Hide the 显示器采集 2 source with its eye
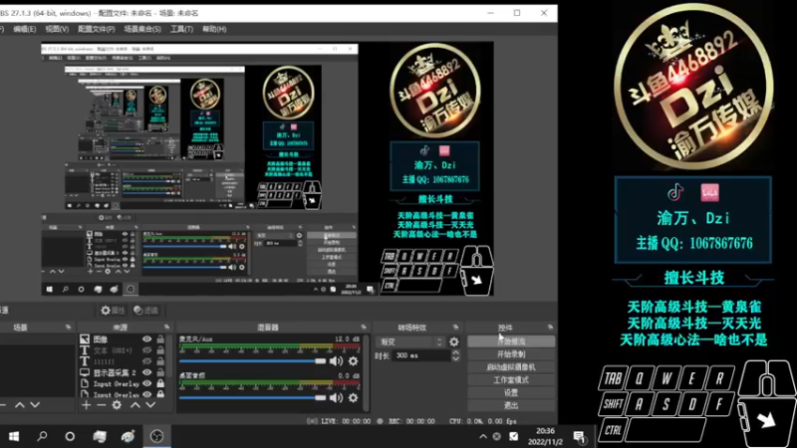This screenshot has height=448, width=797. tap(146, 372)
